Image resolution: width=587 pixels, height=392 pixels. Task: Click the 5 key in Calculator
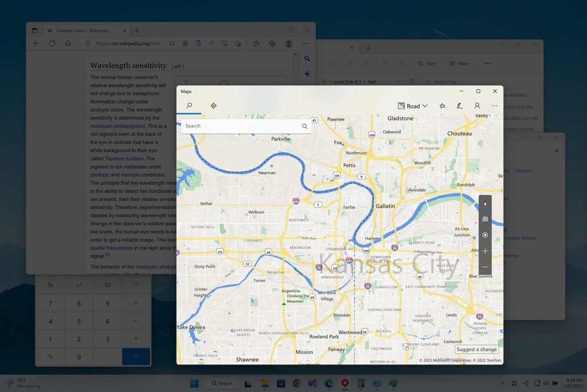tap(79, 321)
